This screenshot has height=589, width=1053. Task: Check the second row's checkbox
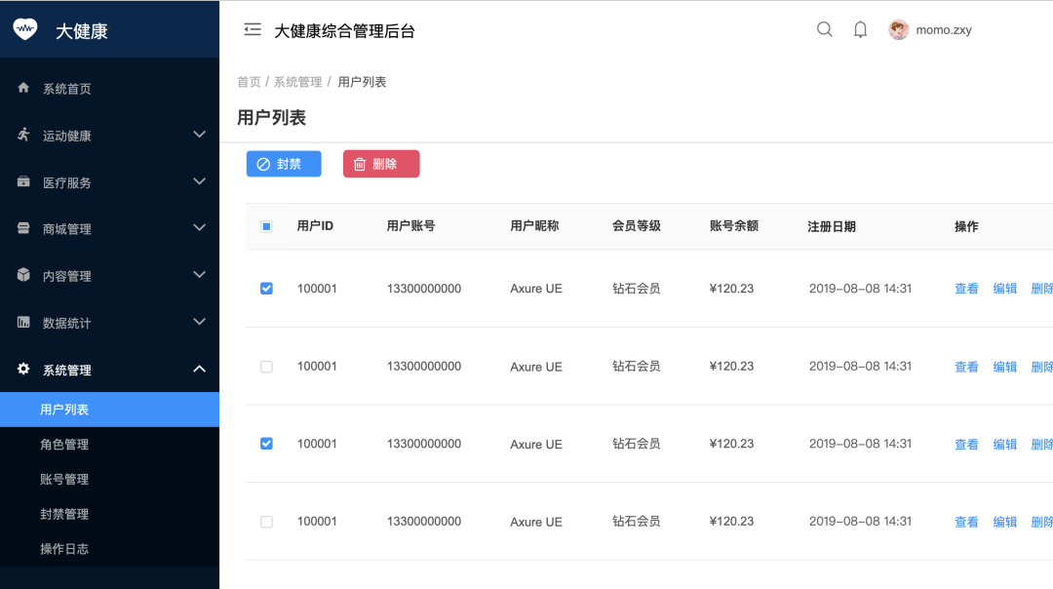tap(266, 367)
